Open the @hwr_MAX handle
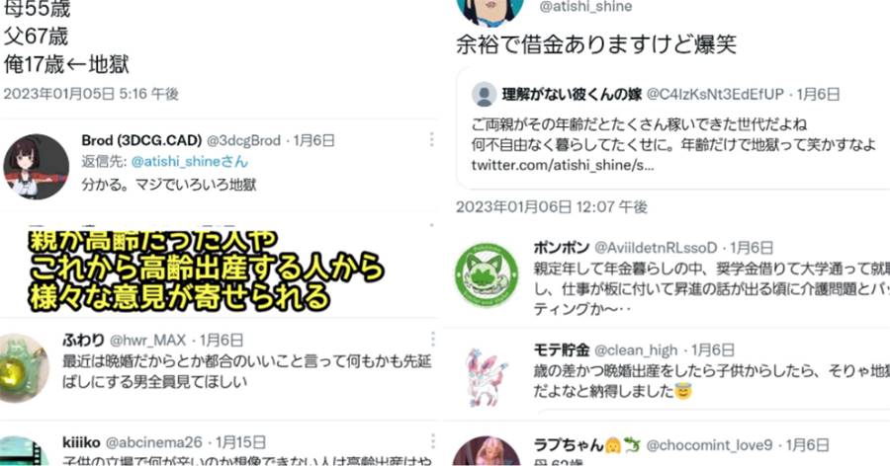This screenshot has width=890, height=466. pos(147,341)
